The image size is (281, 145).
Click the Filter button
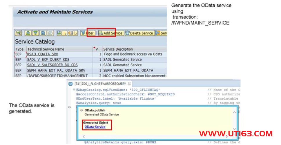(87, 33)
